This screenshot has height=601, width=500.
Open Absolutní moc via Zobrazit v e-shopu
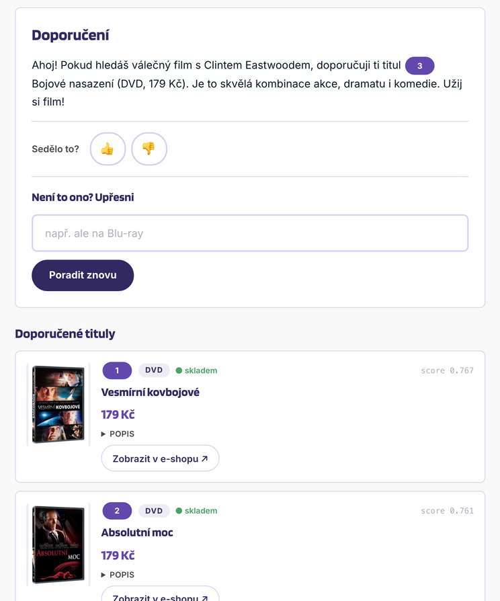coord(160,594)
